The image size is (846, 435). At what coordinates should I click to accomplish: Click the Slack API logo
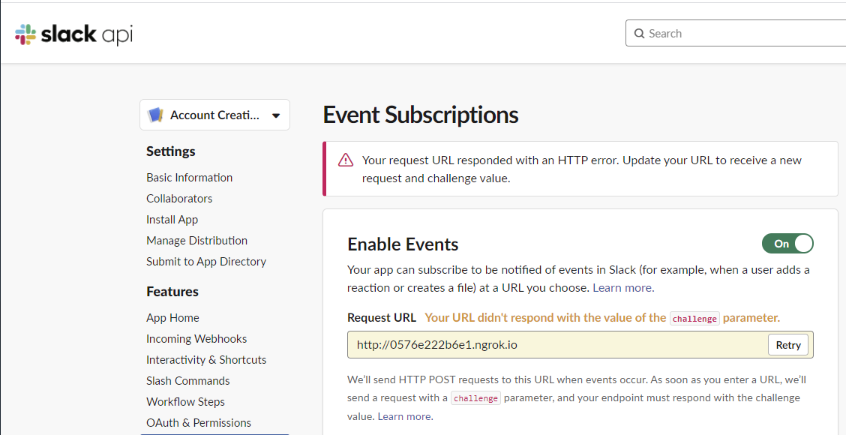(x=72, y=33)
